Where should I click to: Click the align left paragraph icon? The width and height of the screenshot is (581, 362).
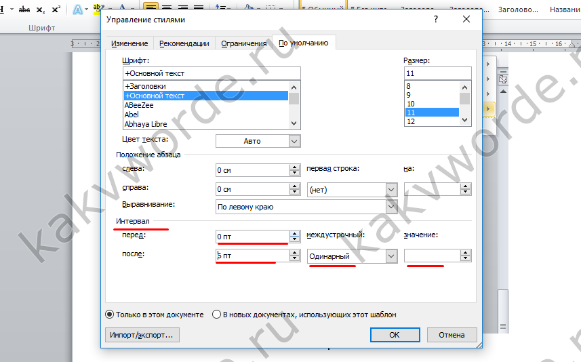pos(151,7)
